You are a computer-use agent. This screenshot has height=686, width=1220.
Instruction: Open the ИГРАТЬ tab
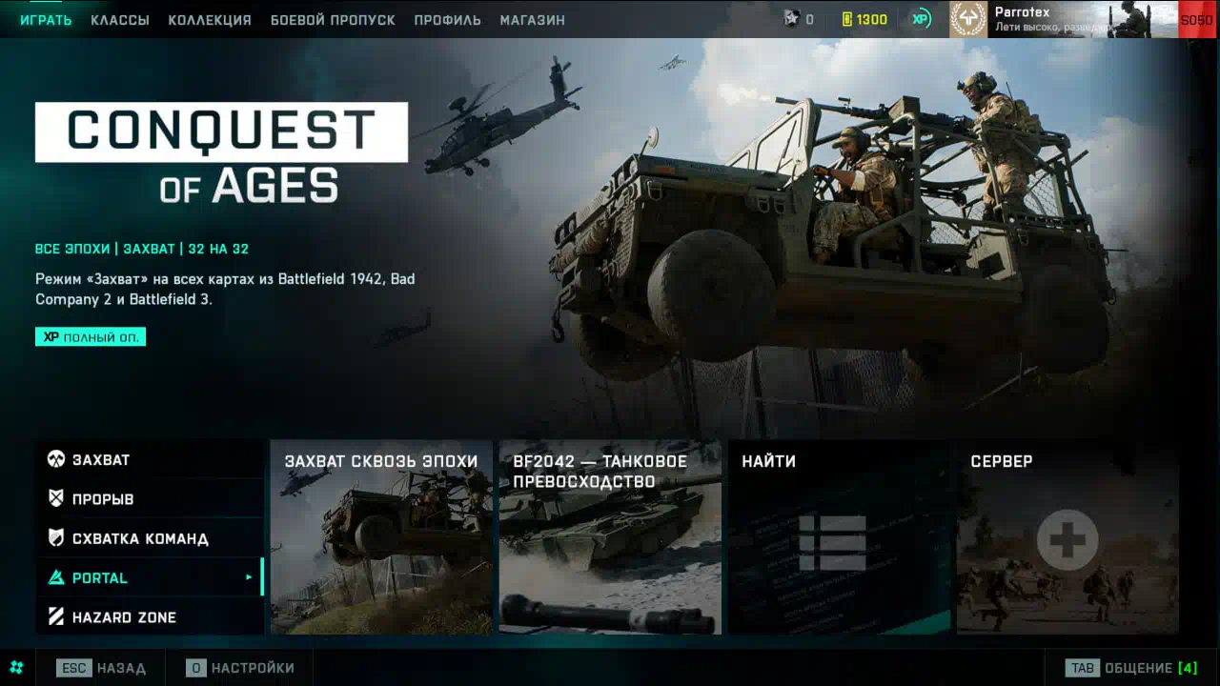pyautogui.click(x=46, y=20)
